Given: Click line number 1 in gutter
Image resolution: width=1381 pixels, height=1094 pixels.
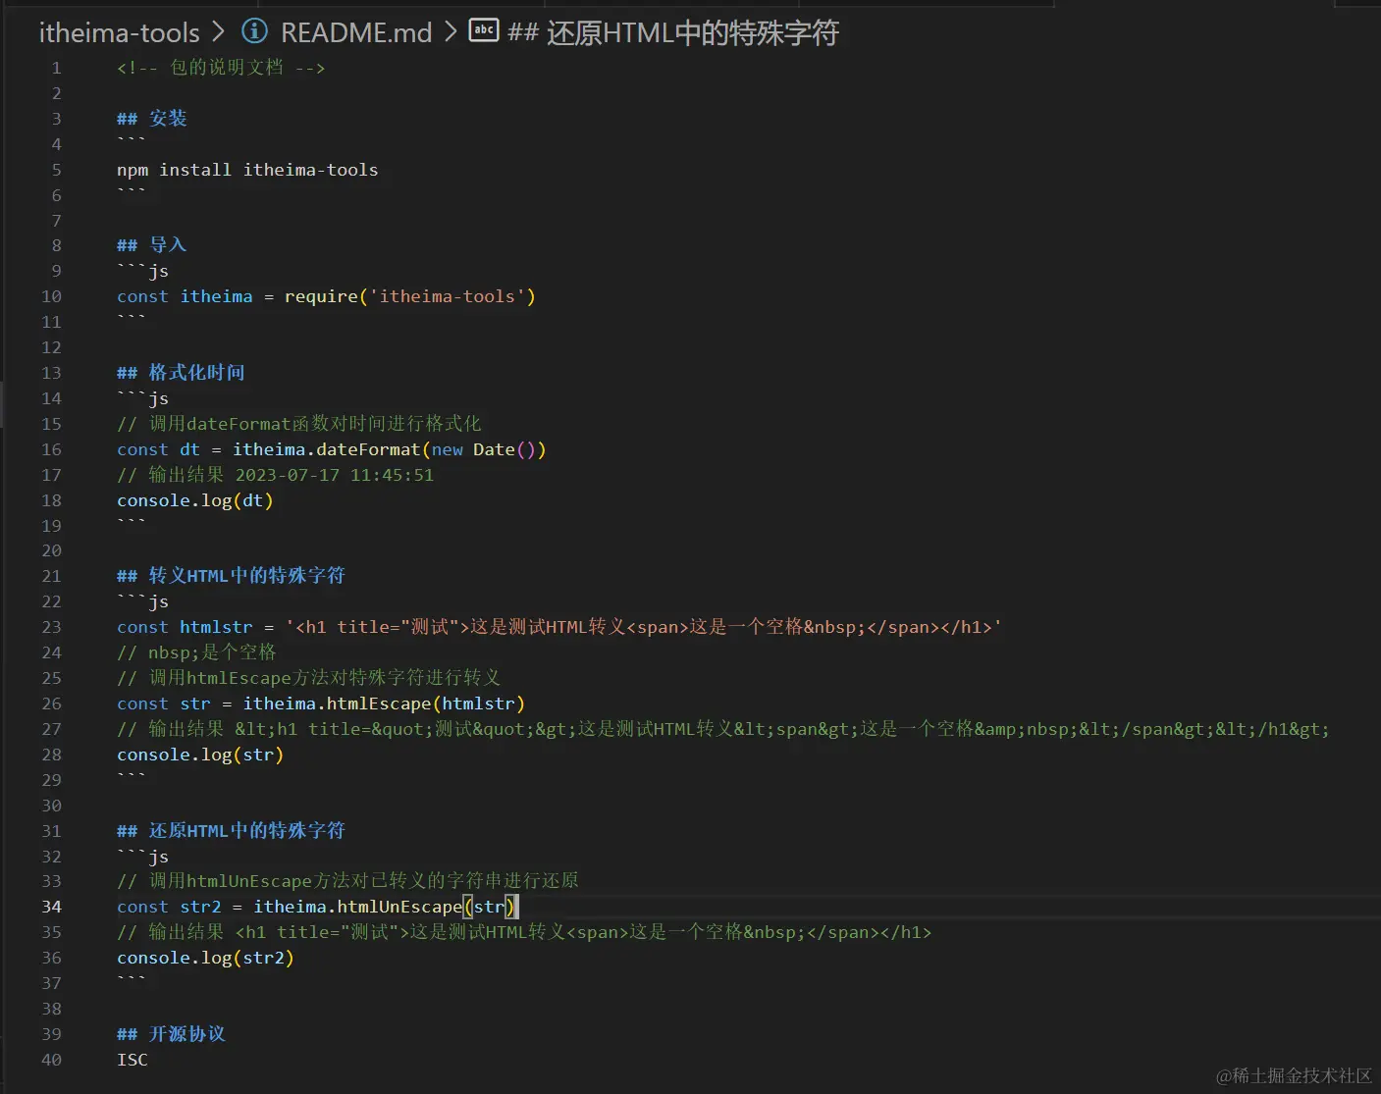Looking at the screenshot, I should point(56,68).
